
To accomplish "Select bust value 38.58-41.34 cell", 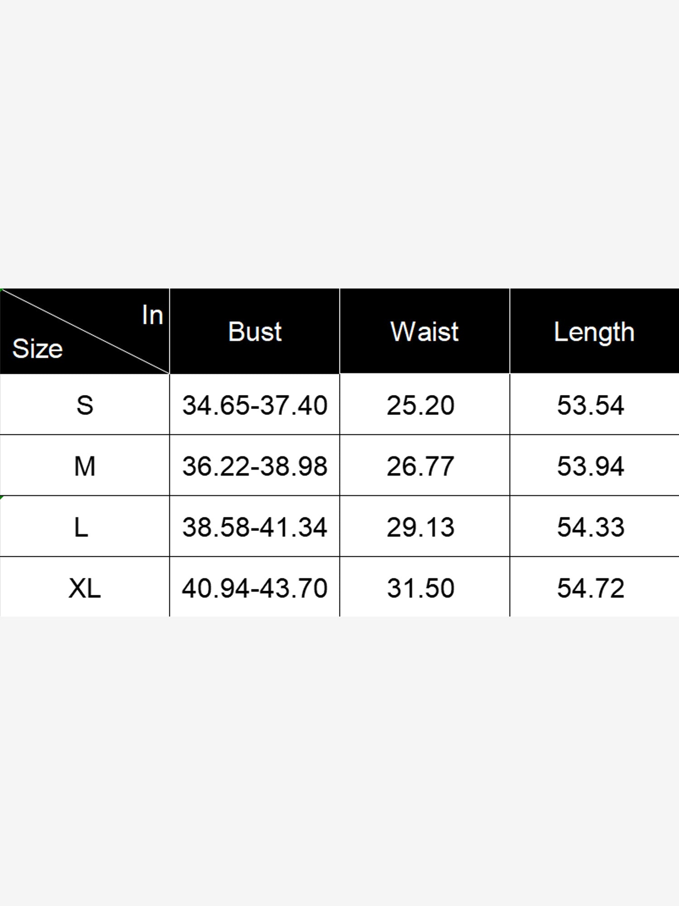I will pyautogui.click(x=254, y=527).
